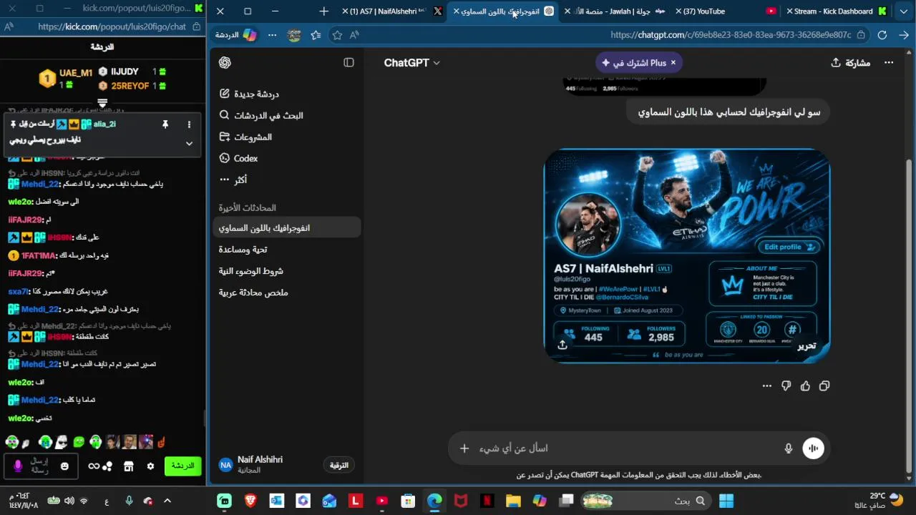Expand the pinned message chevron in Kick chat
Screen dimensions: 916x515
[x=189, y=143]
